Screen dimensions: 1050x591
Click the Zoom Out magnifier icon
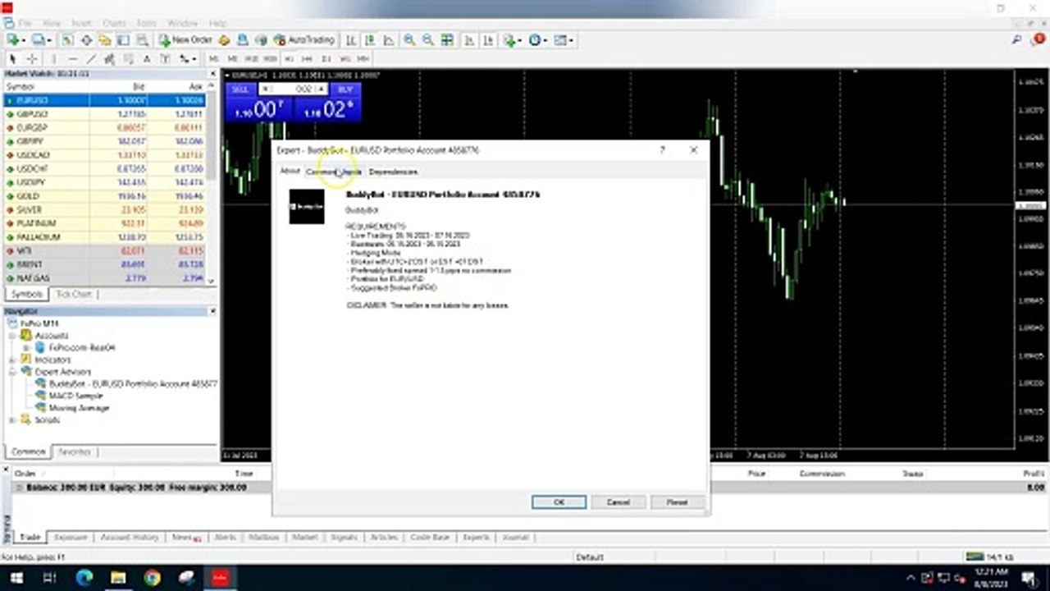(427, 39)
